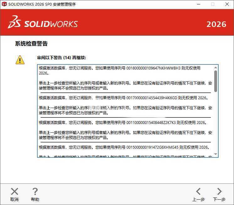
Task: Click the SW app icon in title bar
Action: click(x=4, y=4)
